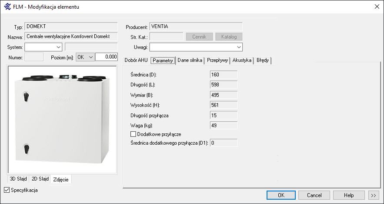Open Help for this dialog
Viewport: 384px width, 204px height.
pyautogui.click(x=349, y=195)
